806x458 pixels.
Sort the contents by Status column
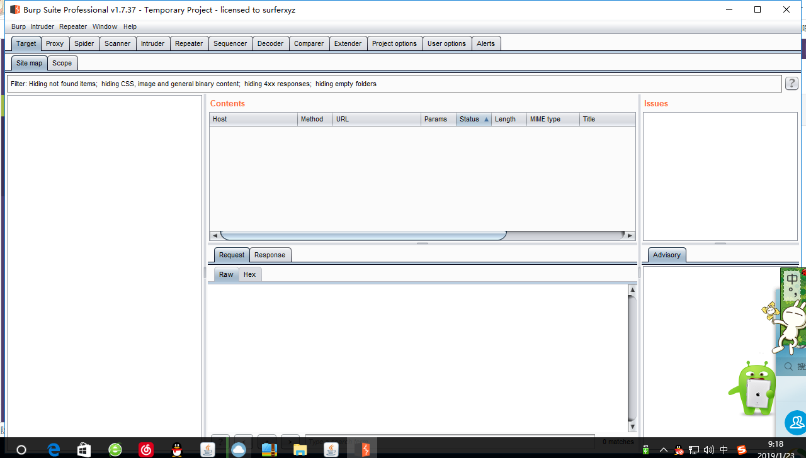(x=474, y=119)
